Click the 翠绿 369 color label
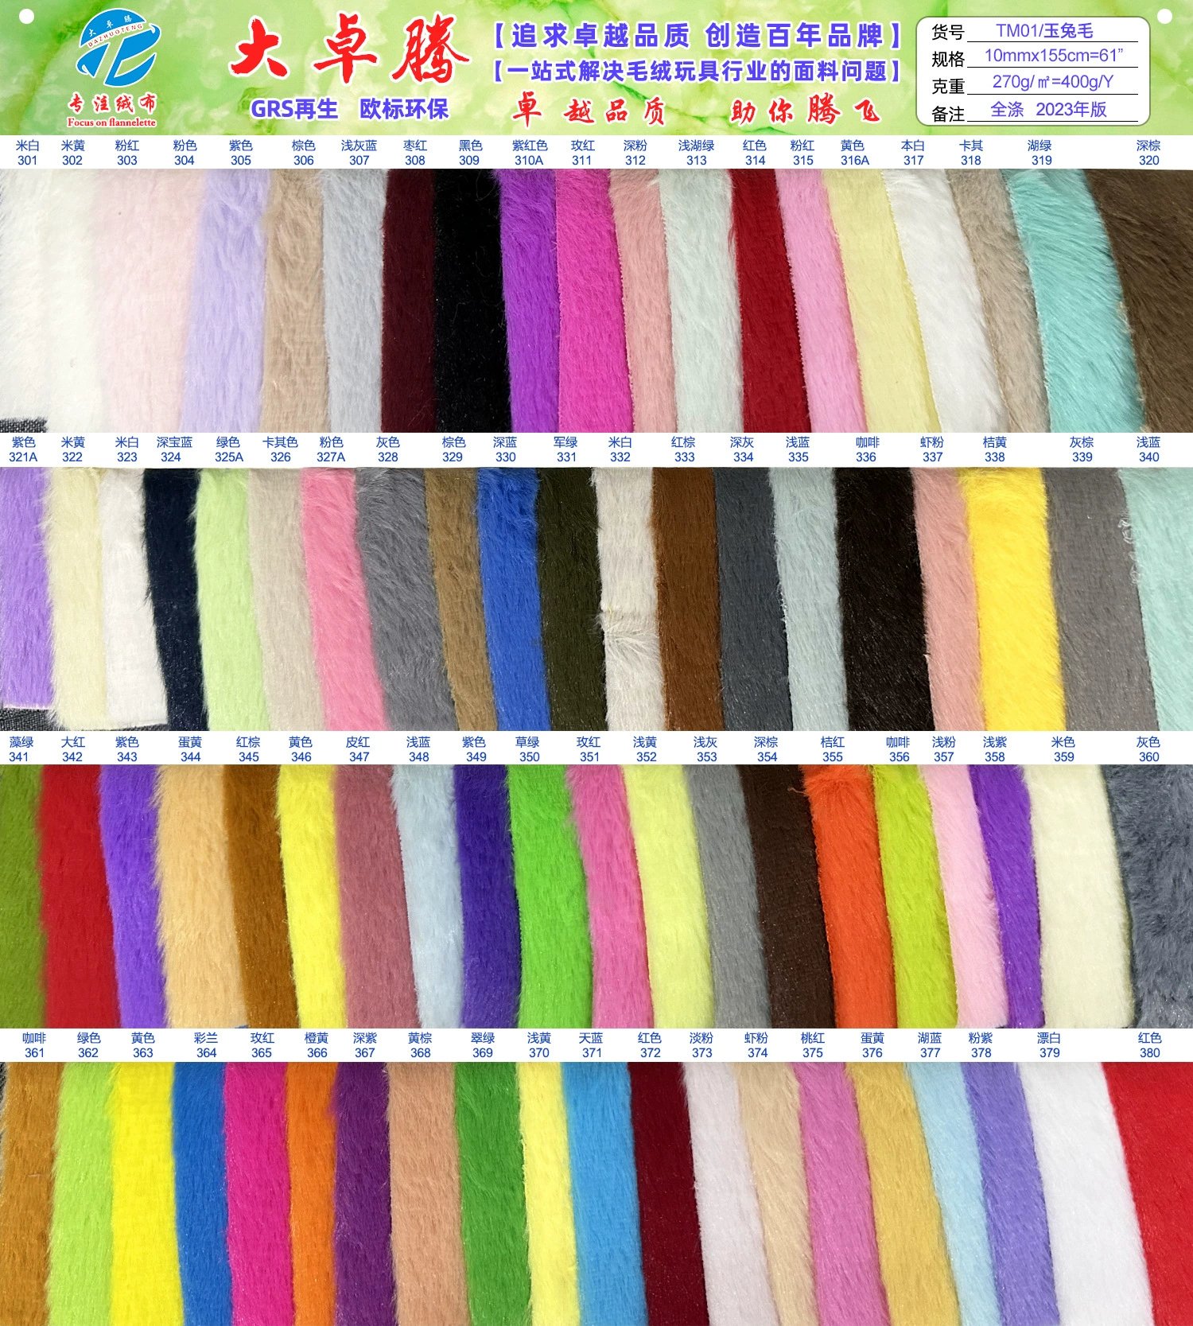The image size is (1193, 1326). pyautogui.click(x=483, y=1045)
